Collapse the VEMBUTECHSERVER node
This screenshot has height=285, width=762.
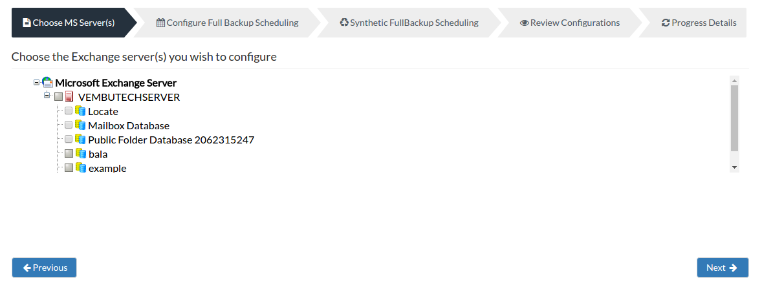[x=47, y=95]
